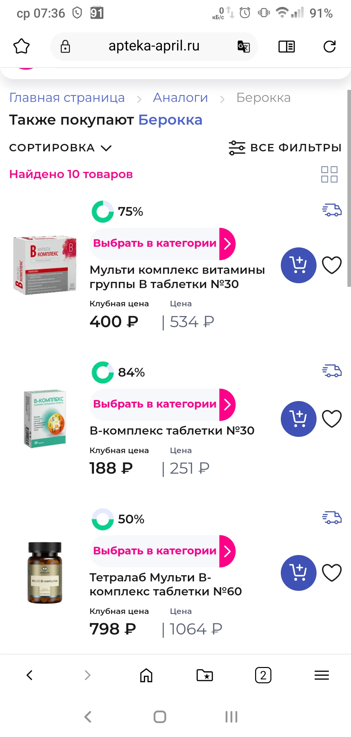
Task: Open reader mode icon in toolbar
Action: coord(286,47)
